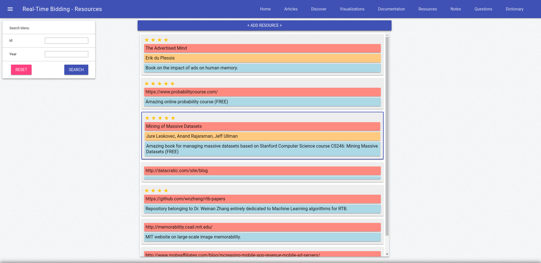Select authors Jure Leskovec, Anand Rajaraman, Jeff Ullman
This screenshot has height=263, width=541.
tap(262, 136)
